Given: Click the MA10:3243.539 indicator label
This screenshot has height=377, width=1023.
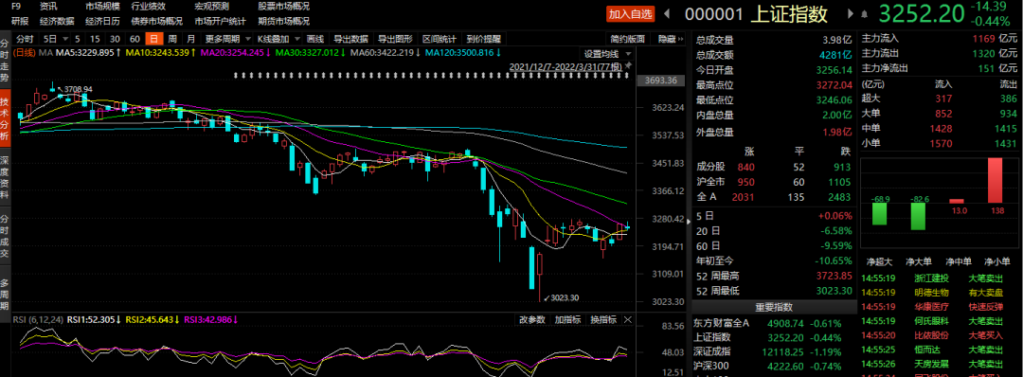Looking at the screenshot, I should pos(161,53).
